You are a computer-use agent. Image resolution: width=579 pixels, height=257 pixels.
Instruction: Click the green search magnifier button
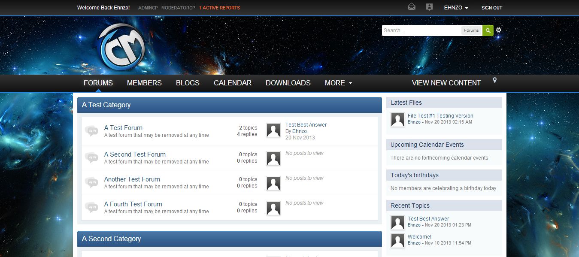(488, 30)
